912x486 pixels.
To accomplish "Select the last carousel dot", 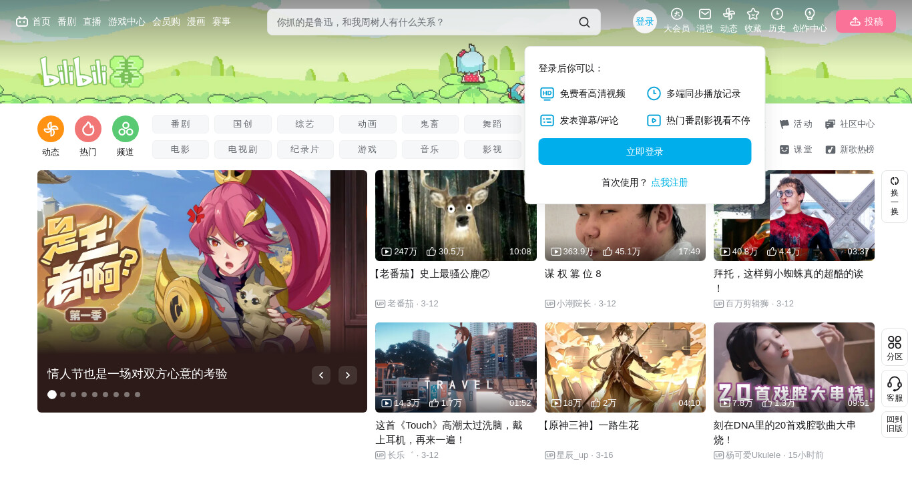I will point(138,395).
